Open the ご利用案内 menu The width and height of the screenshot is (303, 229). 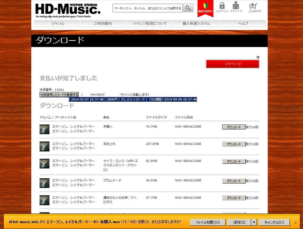(x=103, y=24)
